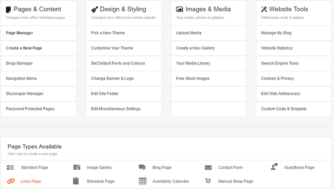This screenshot has width=334, height=189.
Task: Open Pick a New Theme
Action: coord(108,33)
